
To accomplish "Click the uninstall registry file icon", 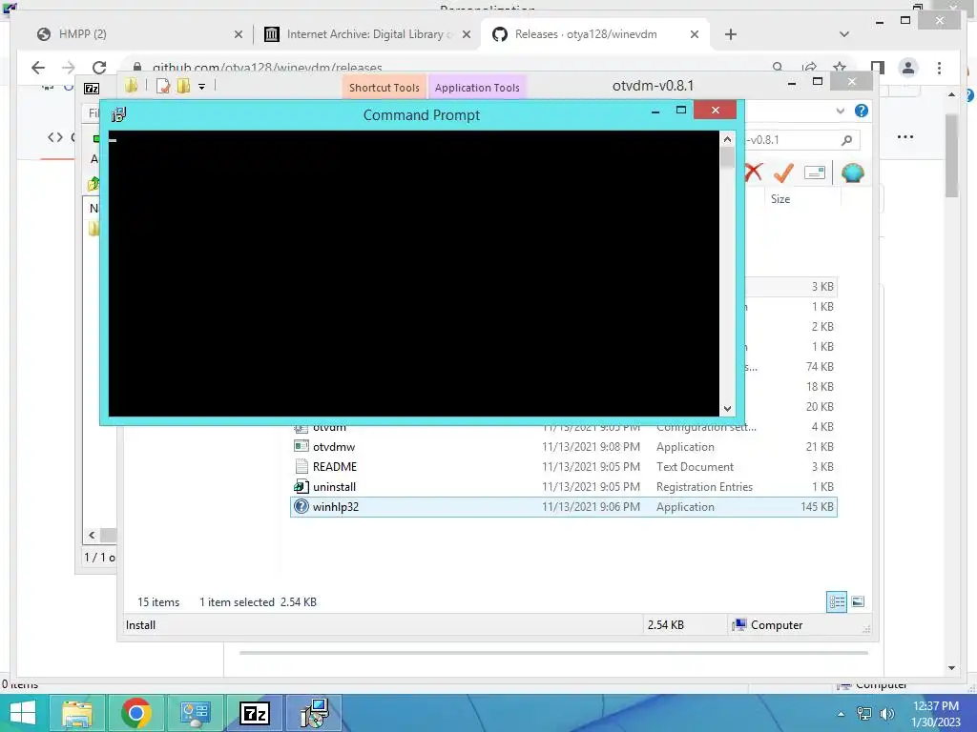I will point(301,486).
